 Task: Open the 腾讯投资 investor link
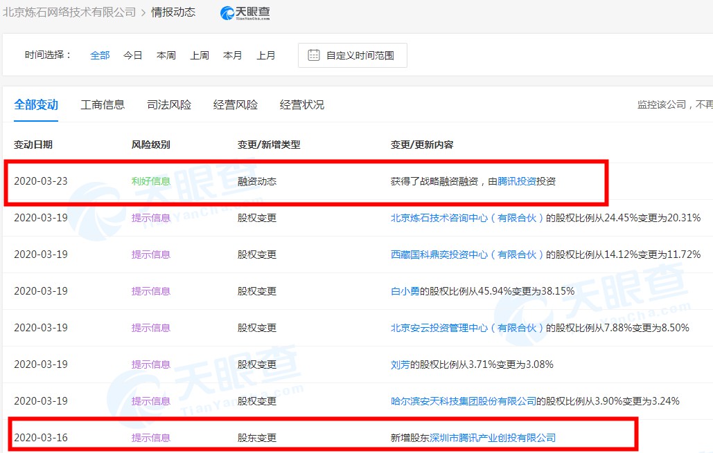pos(517,182)
